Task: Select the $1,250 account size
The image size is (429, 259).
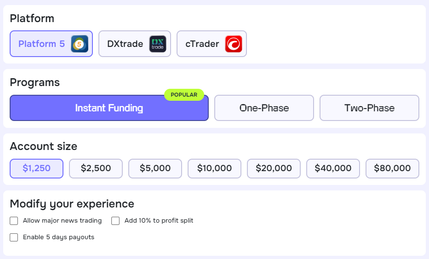Action: pyautogui.click(x=36, y=168)
